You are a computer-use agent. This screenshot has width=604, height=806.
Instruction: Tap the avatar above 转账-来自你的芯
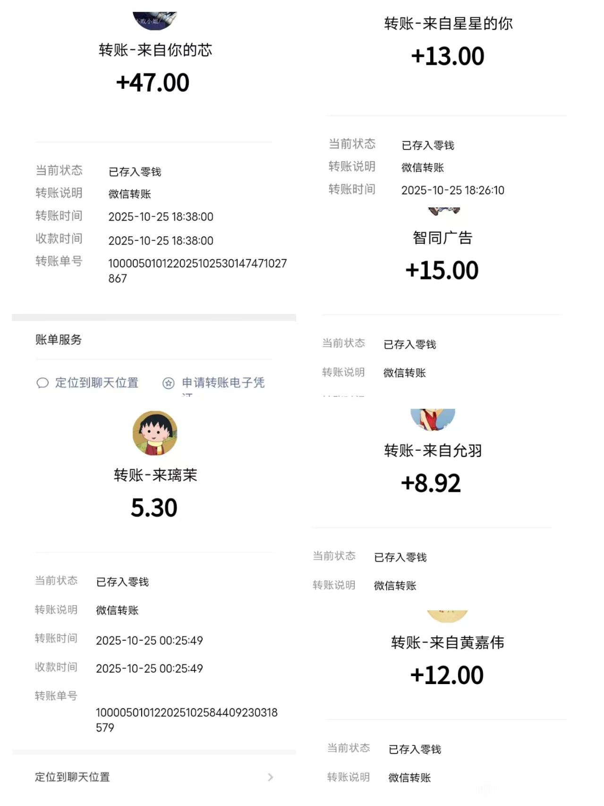click(x=155, y=21)
